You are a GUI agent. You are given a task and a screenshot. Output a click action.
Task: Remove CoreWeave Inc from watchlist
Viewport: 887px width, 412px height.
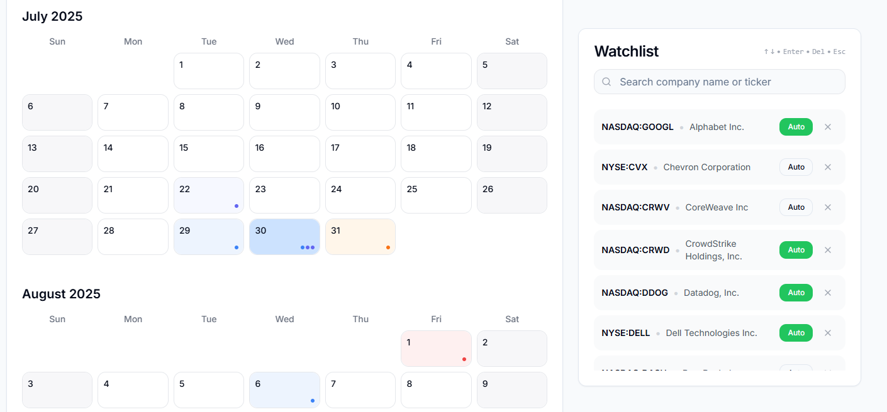[x=828, y=207]
